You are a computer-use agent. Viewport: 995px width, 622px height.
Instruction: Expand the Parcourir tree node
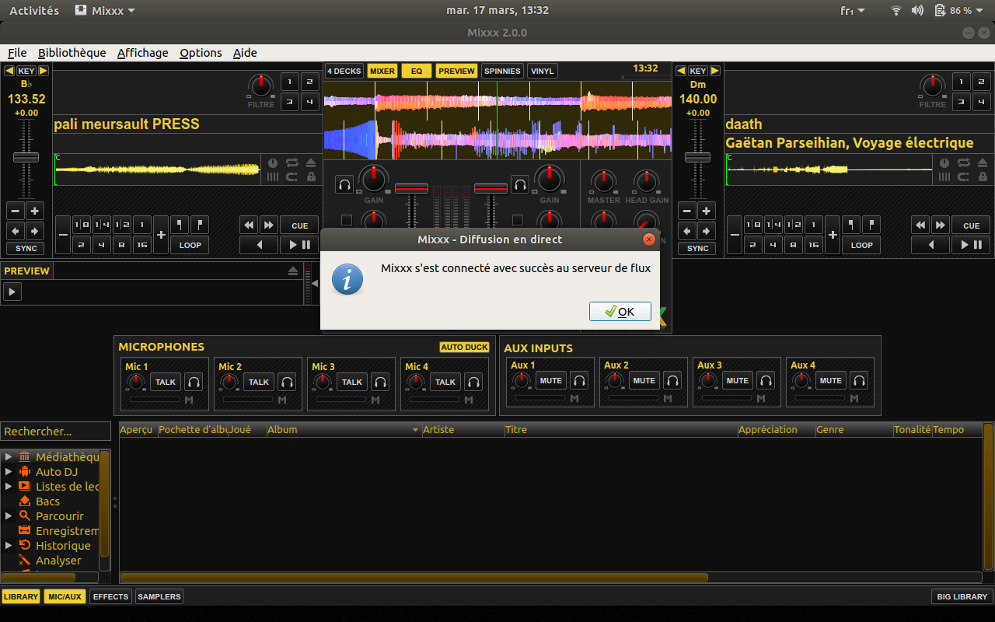(8, 516)
